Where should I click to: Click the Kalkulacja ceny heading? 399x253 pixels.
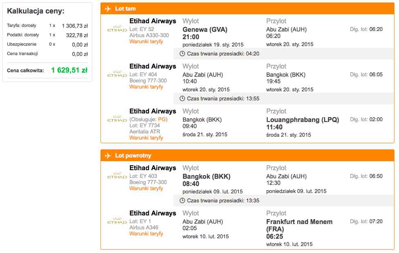coord(36,11)
